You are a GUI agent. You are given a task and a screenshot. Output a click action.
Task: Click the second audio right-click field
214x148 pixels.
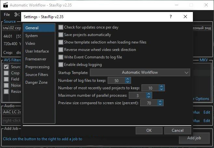[x=12, y=120]
